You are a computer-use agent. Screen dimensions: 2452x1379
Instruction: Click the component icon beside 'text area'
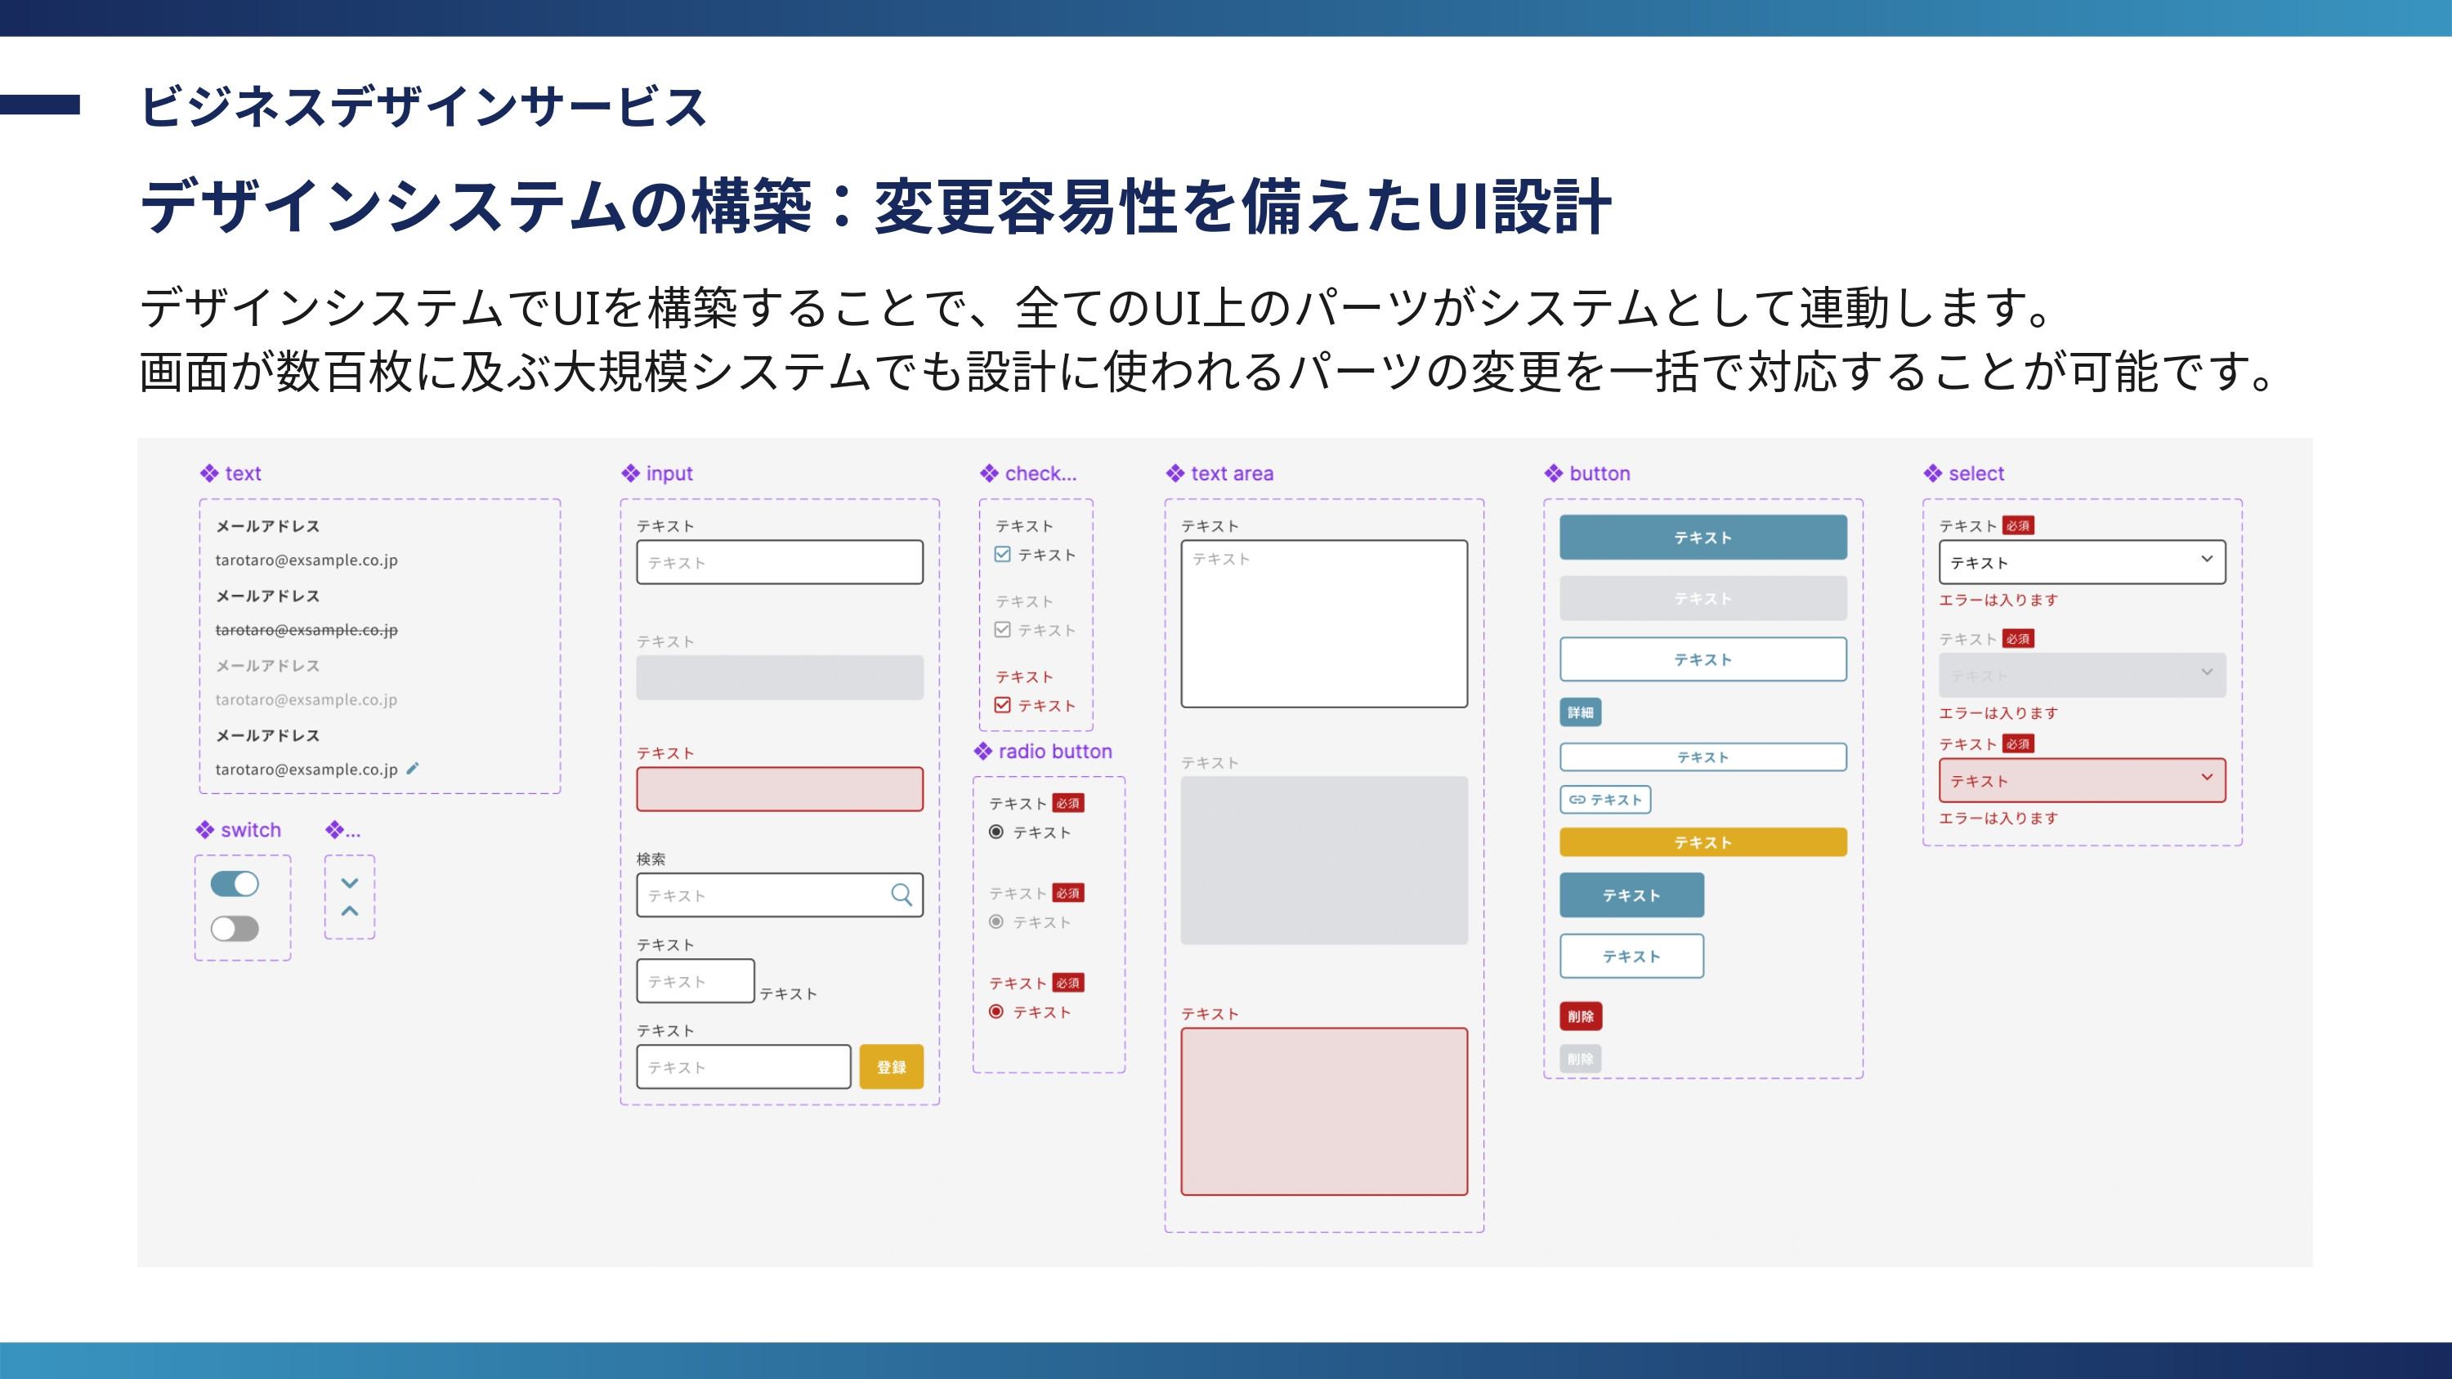point(1175,473)
